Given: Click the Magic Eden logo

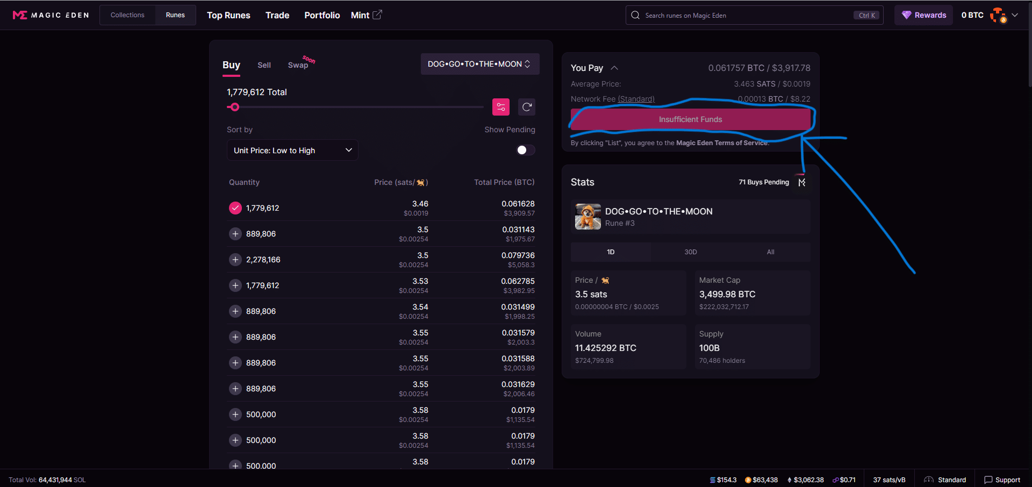Looking at the screenshot, I should pos(51,15).
